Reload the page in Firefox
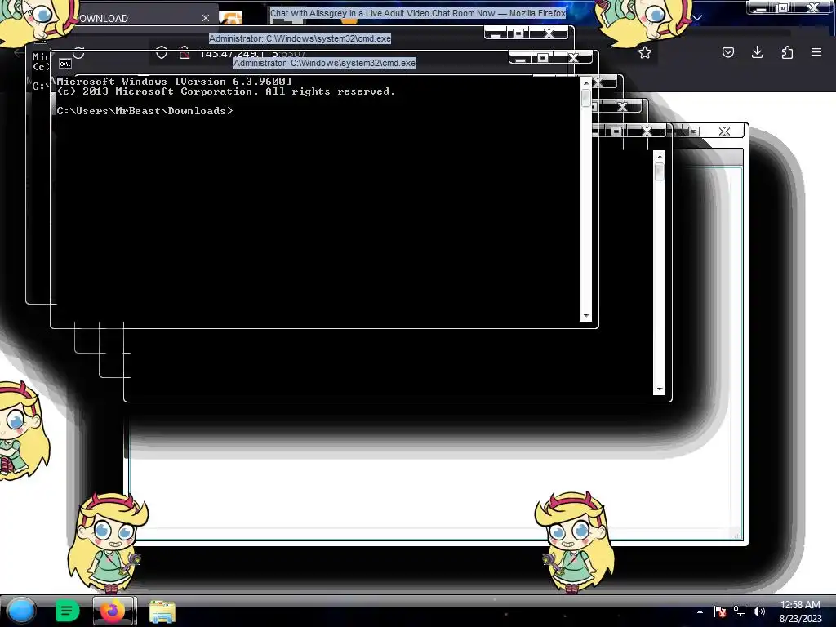Screen dimensions: 836x627 tap(79, 53)
